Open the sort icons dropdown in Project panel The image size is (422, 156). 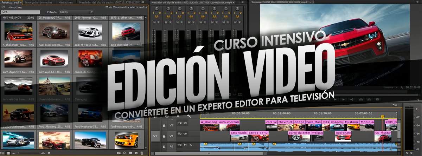coord(49,153)
